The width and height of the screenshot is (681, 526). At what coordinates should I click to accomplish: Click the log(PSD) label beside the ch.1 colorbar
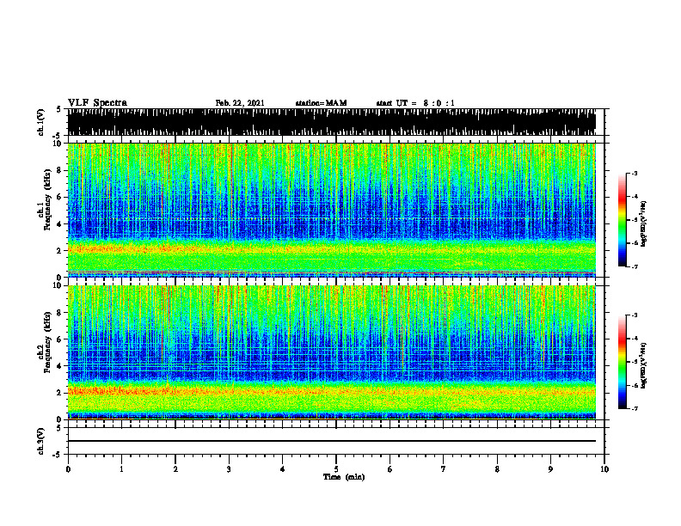click(x=643, y=223)
